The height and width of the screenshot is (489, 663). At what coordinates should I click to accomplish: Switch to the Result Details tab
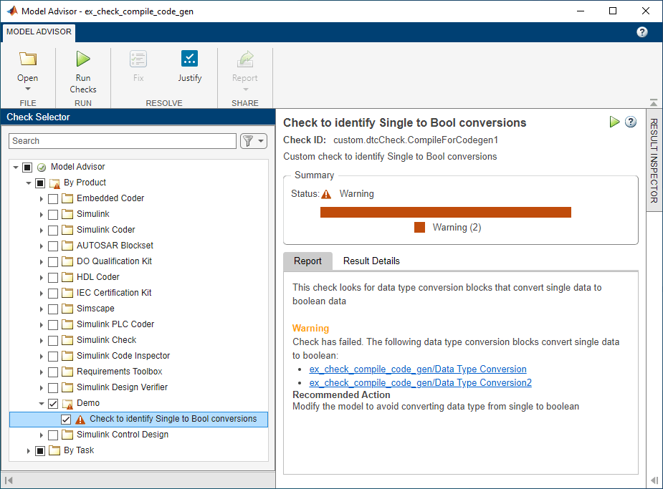pos(371,261)
